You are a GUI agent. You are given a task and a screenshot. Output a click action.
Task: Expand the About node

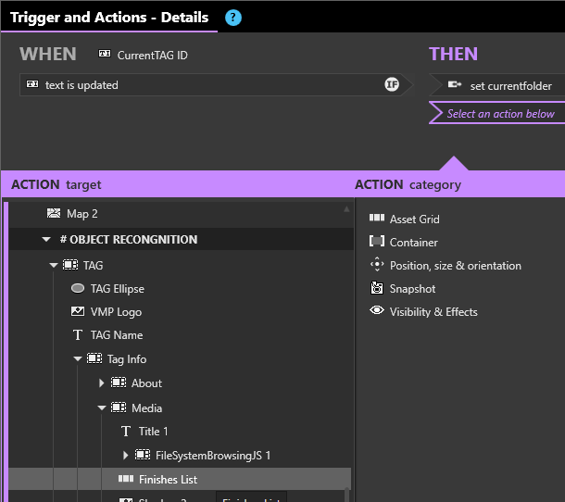(102, 383)
